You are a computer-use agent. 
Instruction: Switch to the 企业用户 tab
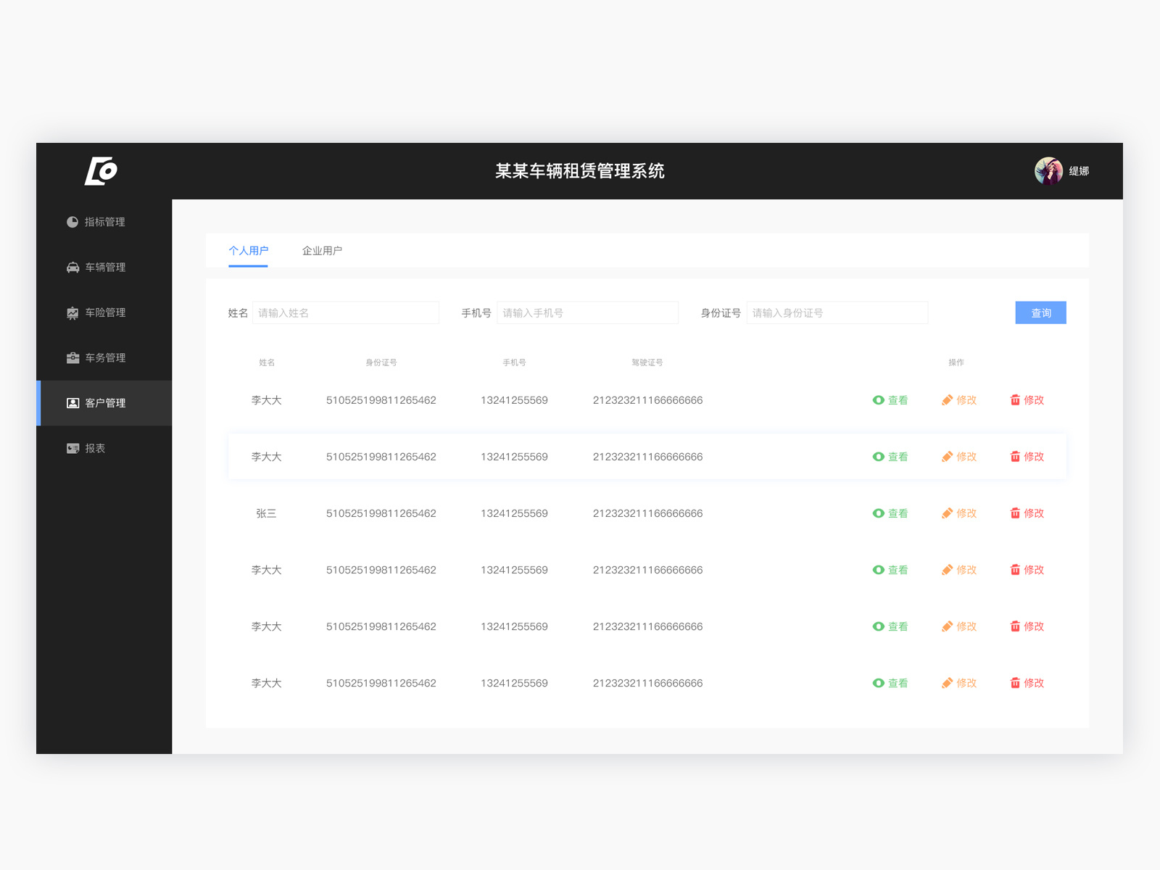coord(323,250)
